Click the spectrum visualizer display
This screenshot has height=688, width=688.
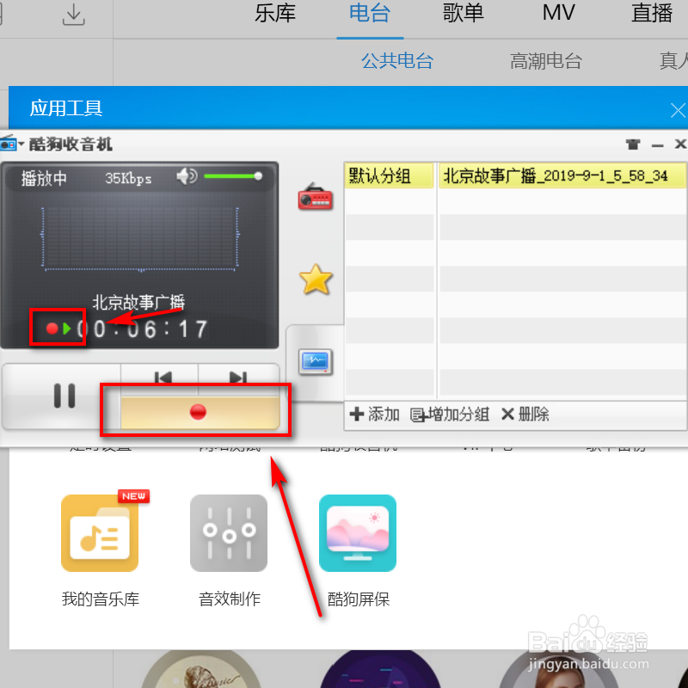[x=140, y=239]
